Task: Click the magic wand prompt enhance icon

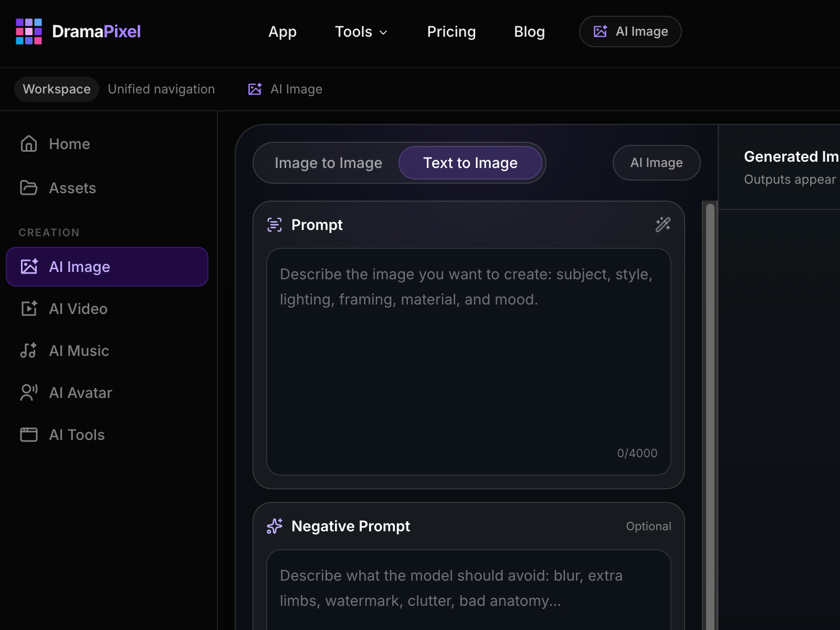Action: pyautogui.click(x=663, y=225)
